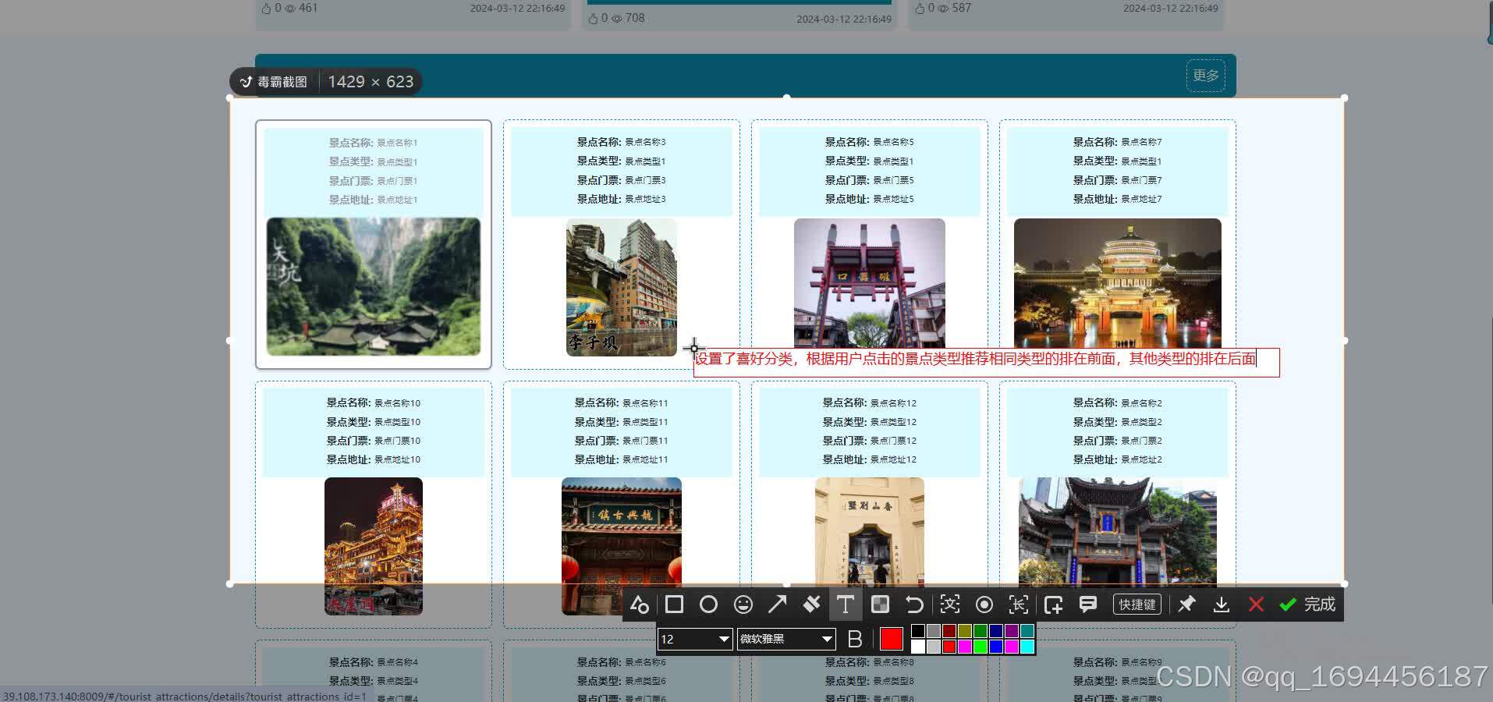Click the text 景点名称1
The height and width of the screenshot is (702, 1493).
tap(397, 143)
